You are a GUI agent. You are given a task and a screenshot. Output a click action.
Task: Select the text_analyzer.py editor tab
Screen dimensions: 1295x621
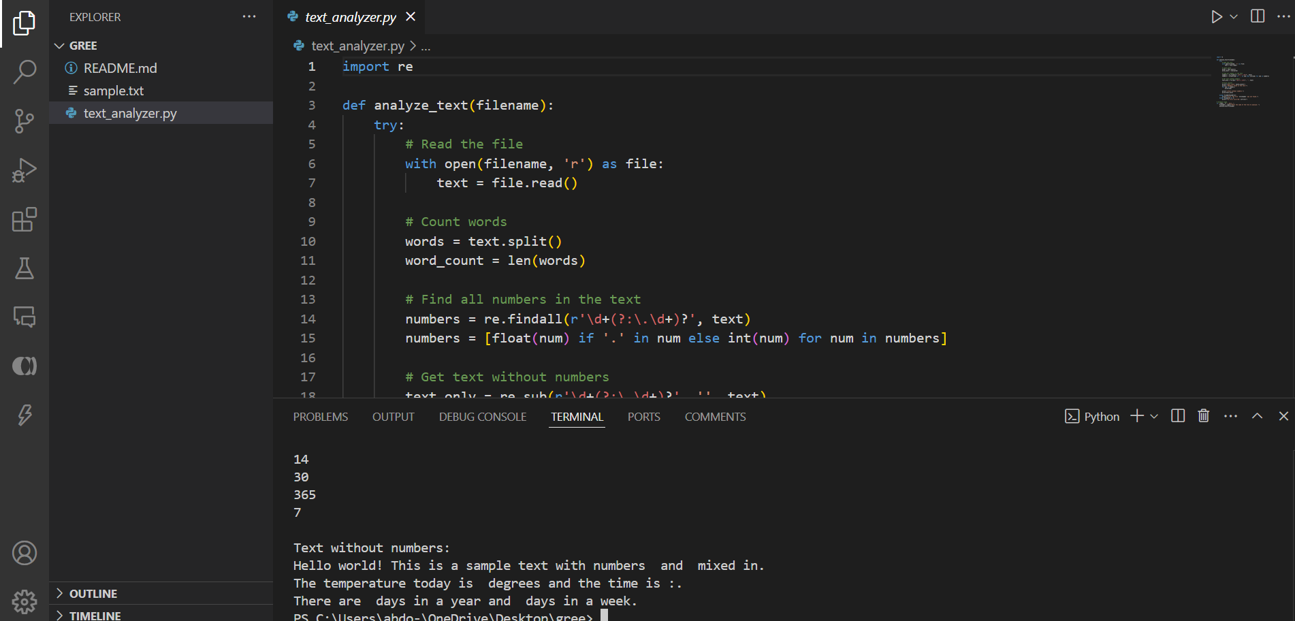pyautogui.click(x=351, y=17)
